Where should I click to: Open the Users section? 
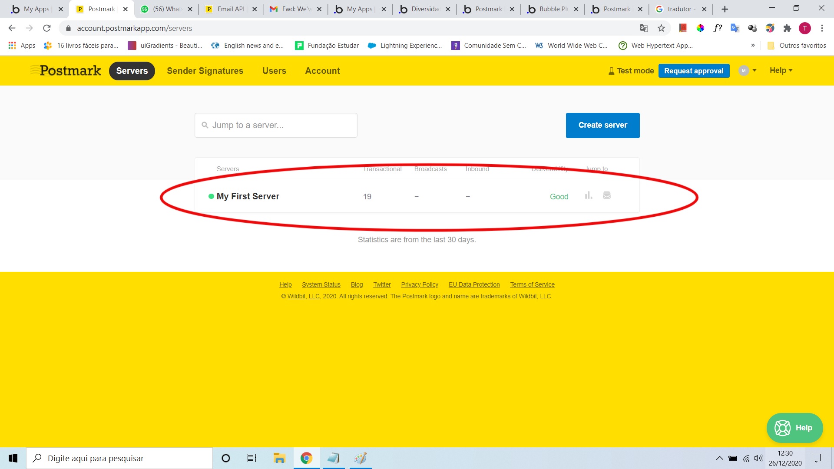point(274,71)
